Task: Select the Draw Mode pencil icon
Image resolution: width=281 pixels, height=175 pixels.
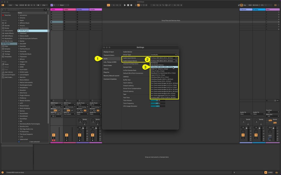Action: pyautogui.click(x=238, y=5)
